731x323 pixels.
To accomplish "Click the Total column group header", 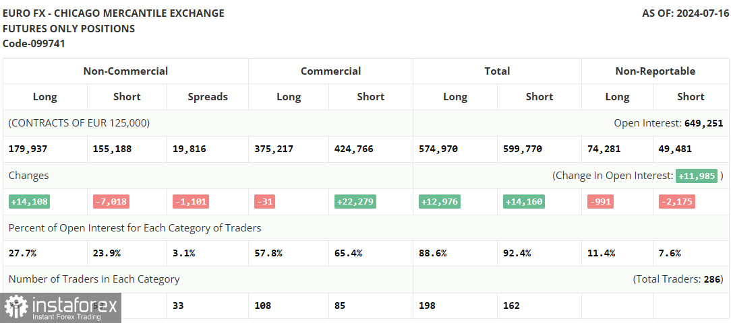I will [497, 71].
